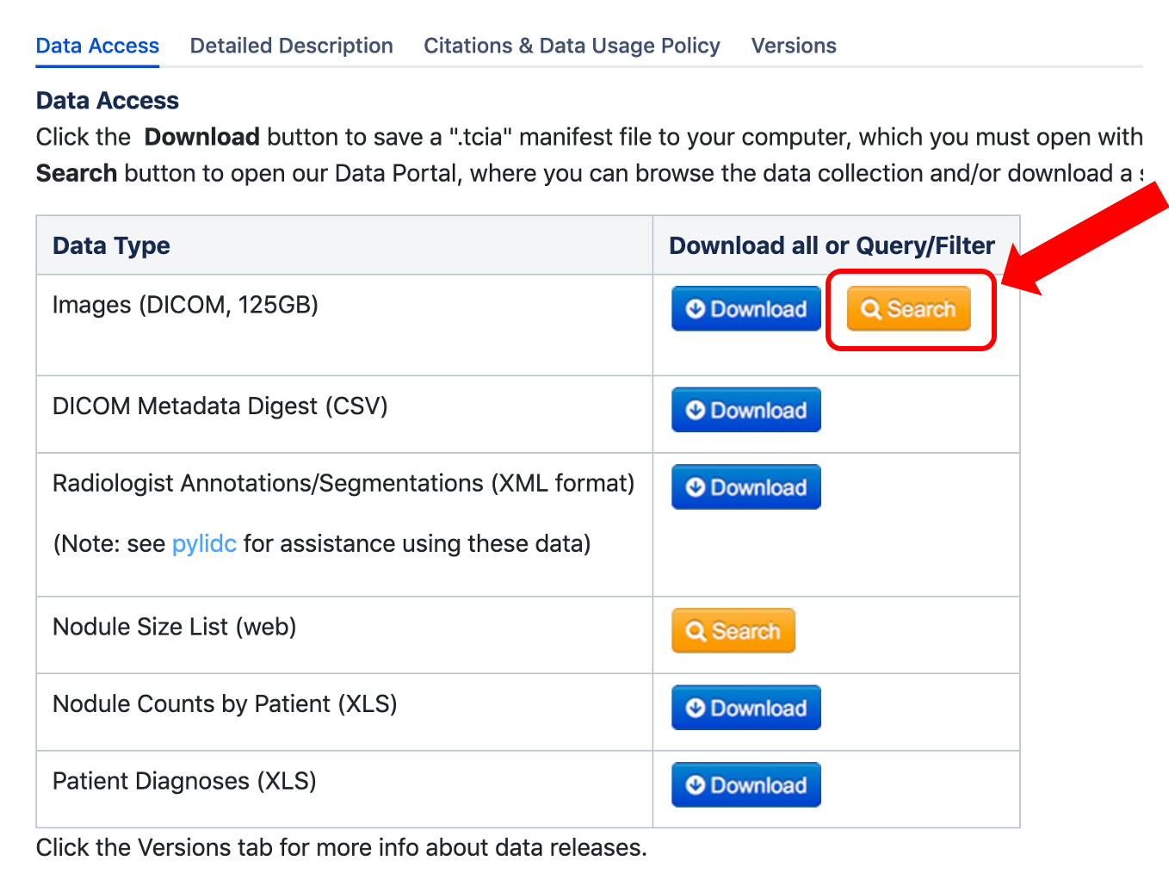Open the Nodule Size List web search
Image resolution: width=1169 pixels, height=873 pixels.
(733, 630)
